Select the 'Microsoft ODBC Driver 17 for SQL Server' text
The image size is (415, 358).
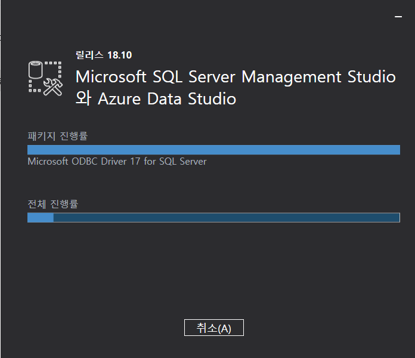point(117,161)
